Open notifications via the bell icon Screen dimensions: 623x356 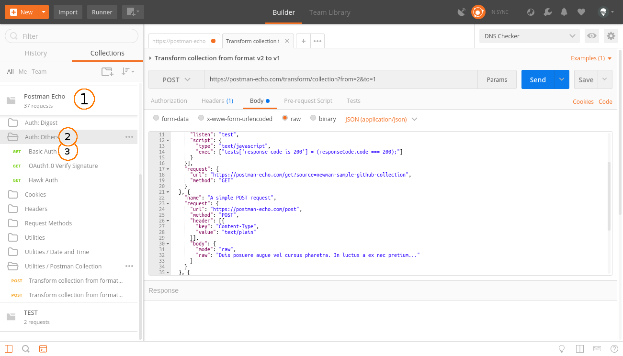pos(564,11)
